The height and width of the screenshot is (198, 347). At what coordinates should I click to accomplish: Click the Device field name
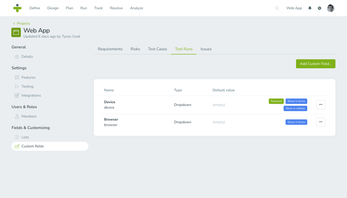pyautogui.click(x=109, y=102)
